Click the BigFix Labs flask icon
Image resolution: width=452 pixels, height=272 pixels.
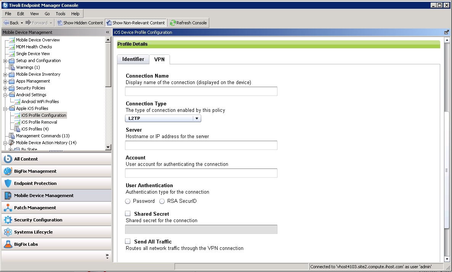[x=8, y=244]
